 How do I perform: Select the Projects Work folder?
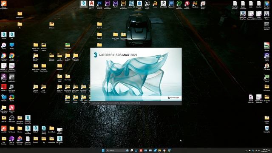pyautogui.click(x=267, y=119)
